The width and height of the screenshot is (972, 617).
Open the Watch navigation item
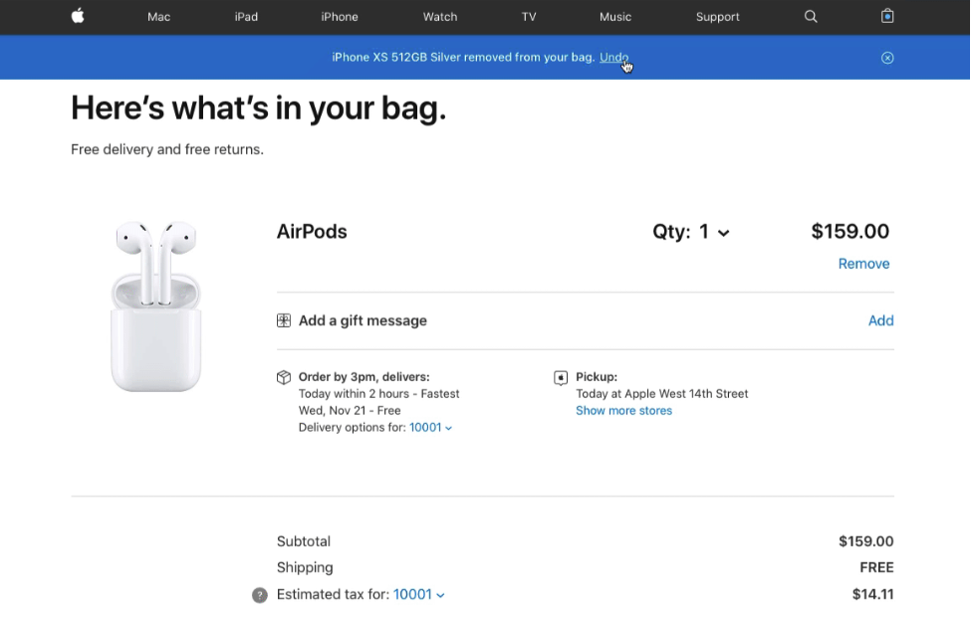click(x=440, y=17)
